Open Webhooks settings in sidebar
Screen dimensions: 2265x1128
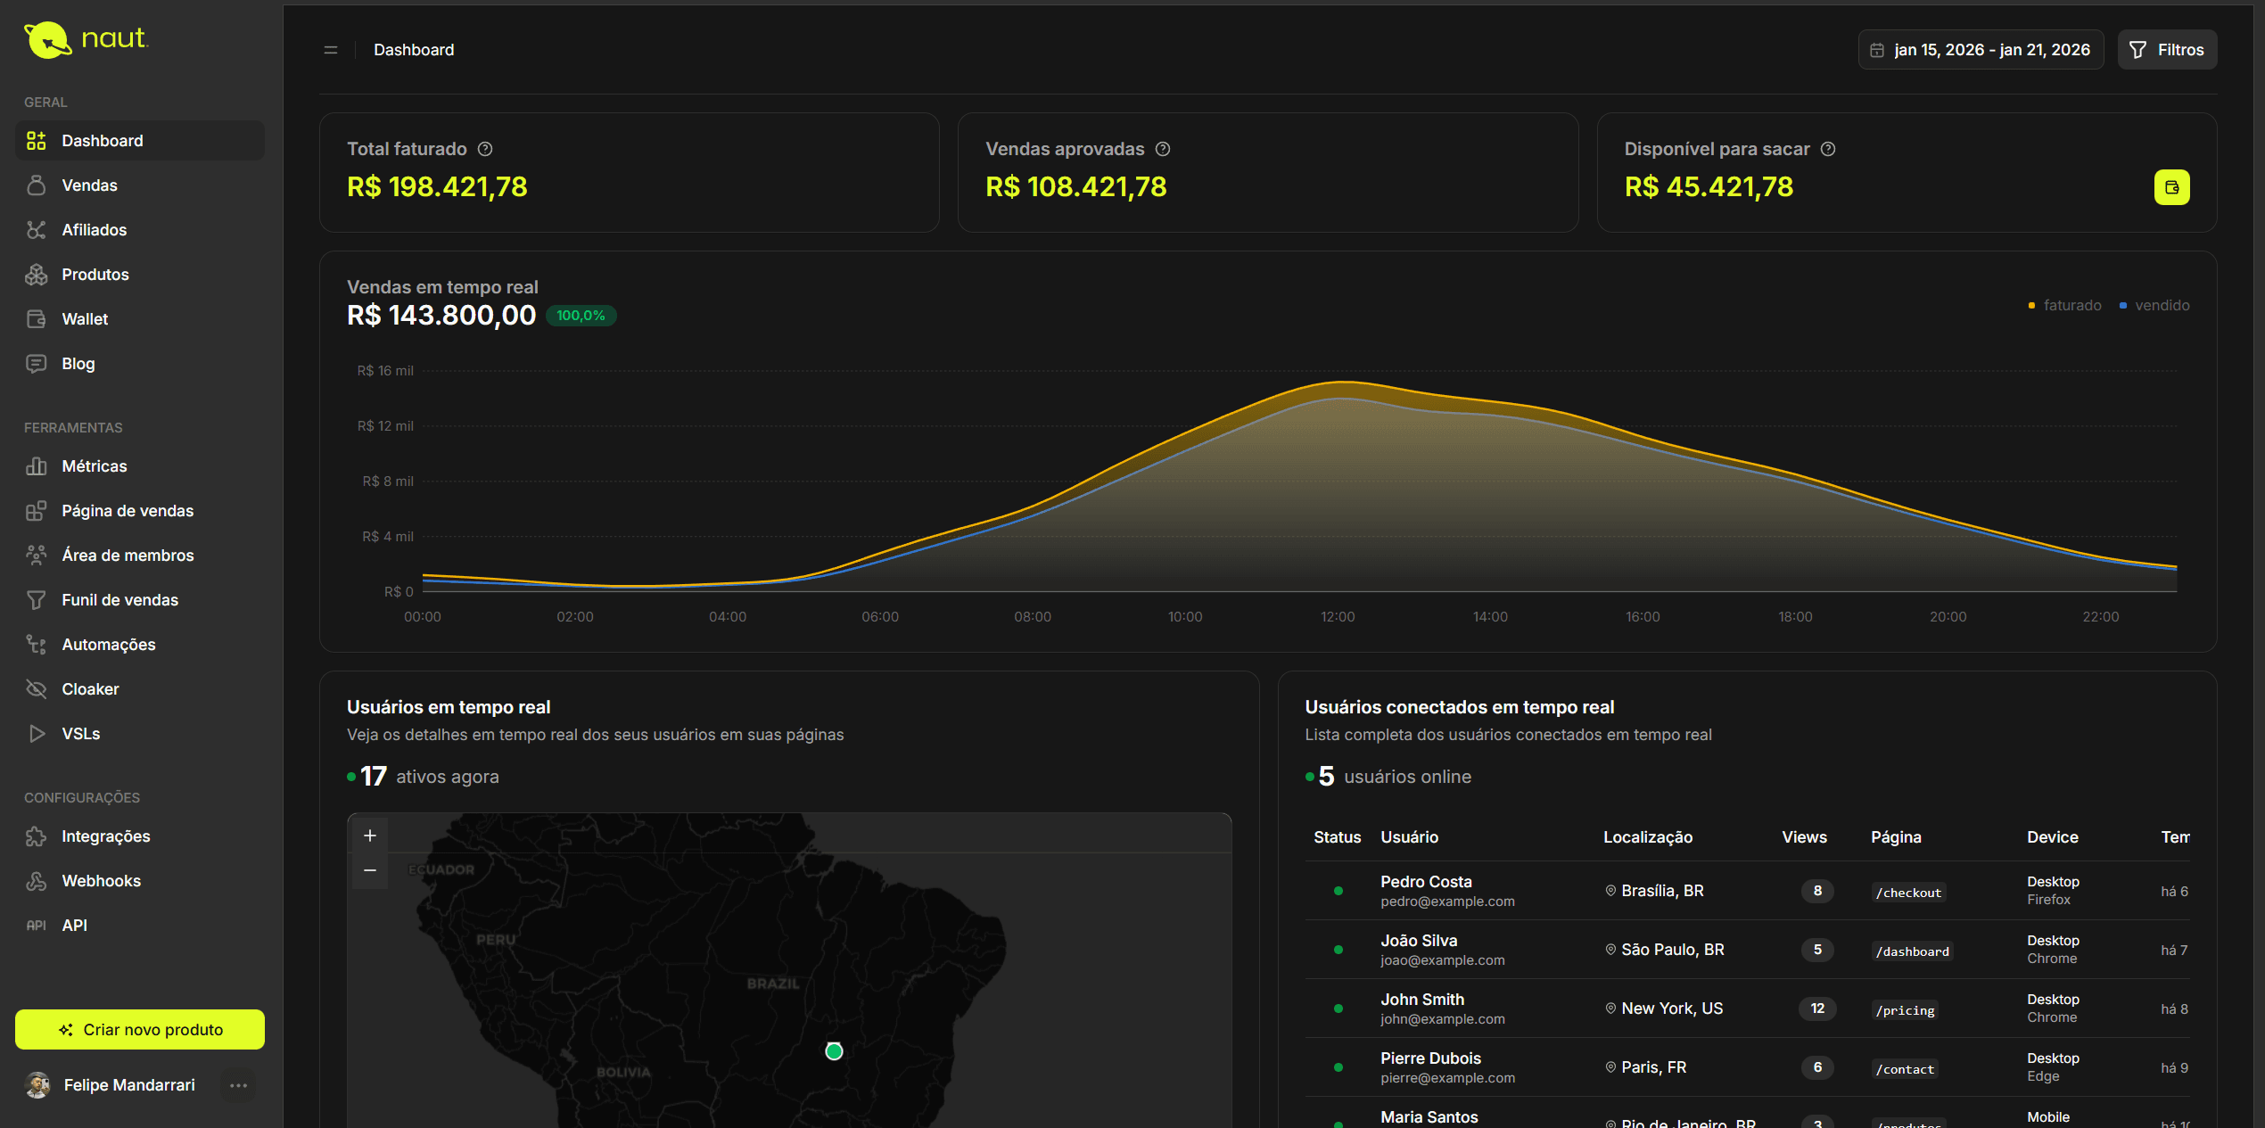(101, 881)
